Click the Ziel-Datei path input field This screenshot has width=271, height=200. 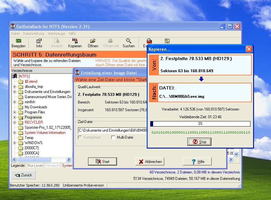click(x=112, y=130)
